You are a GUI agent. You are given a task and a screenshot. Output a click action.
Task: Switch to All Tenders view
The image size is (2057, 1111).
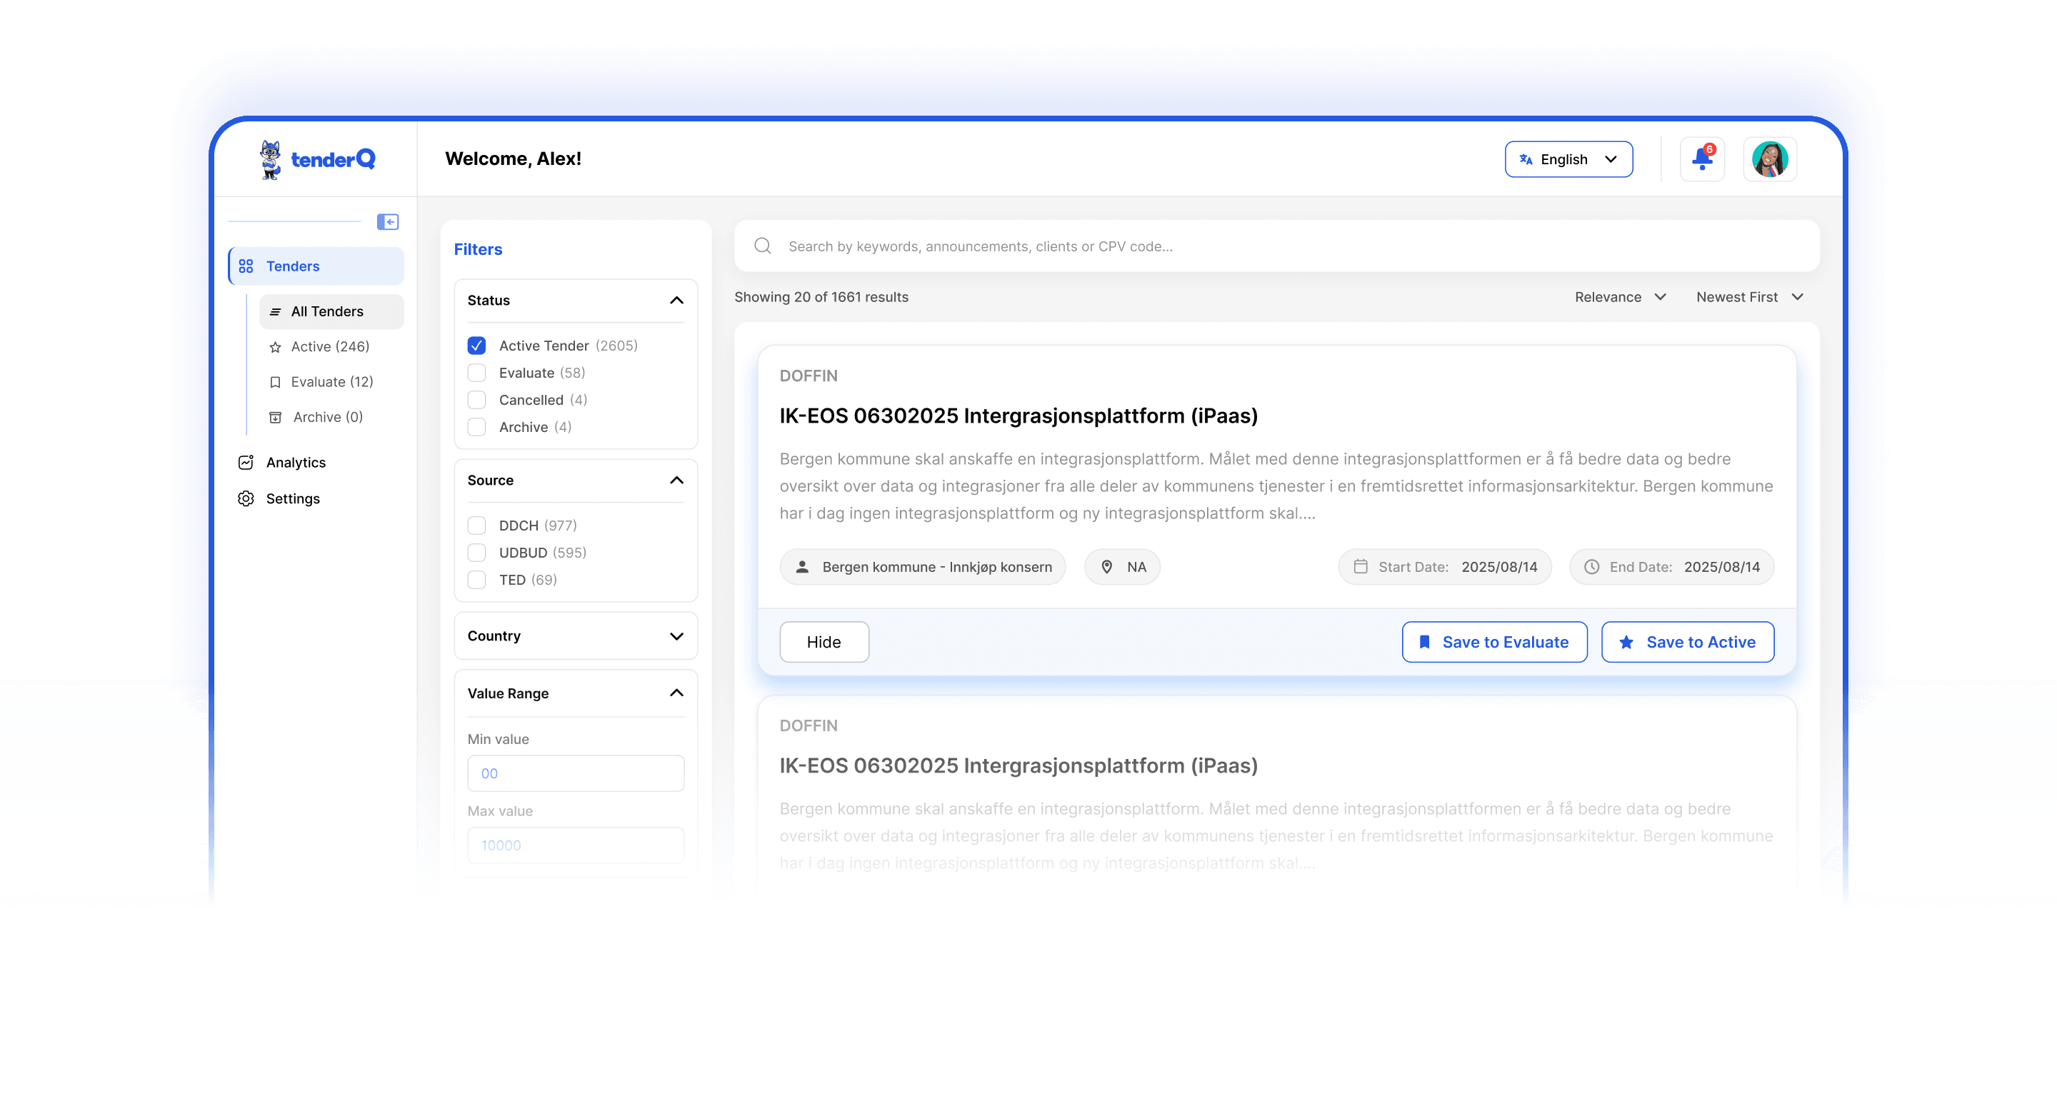[x=326, y=311]
